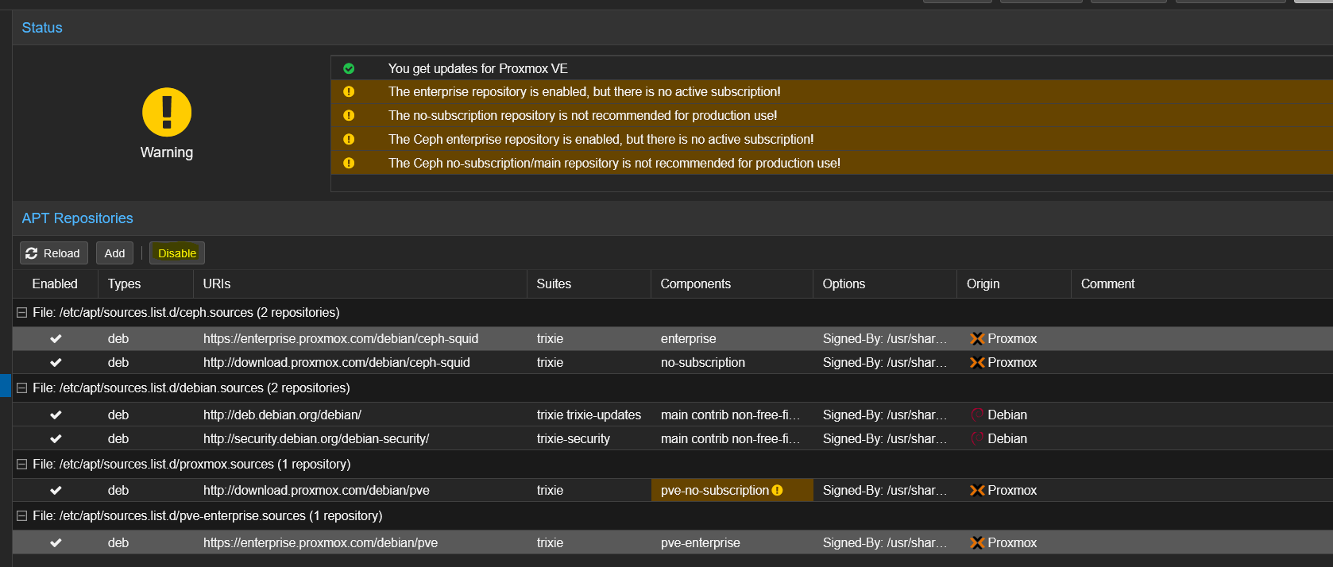Click the large yellow Warning status icon
This screenshot has height=567, width=1333.
[x=167, y=112]
